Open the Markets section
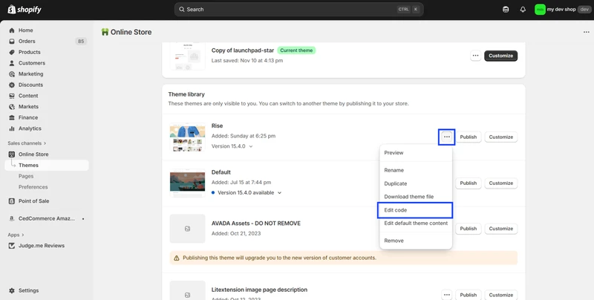 click(28, 107)
